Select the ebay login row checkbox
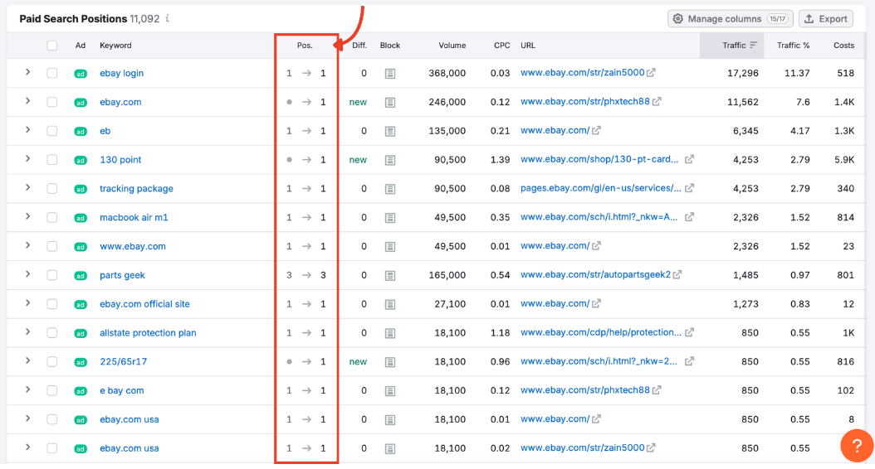 pyautogui.click(x=52, y=73)
